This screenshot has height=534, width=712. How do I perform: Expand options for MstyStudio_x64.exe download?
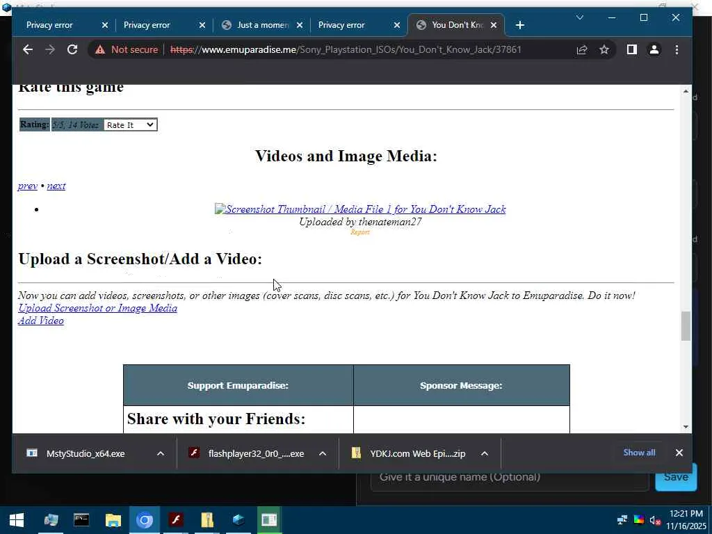(x=161, y=453)
